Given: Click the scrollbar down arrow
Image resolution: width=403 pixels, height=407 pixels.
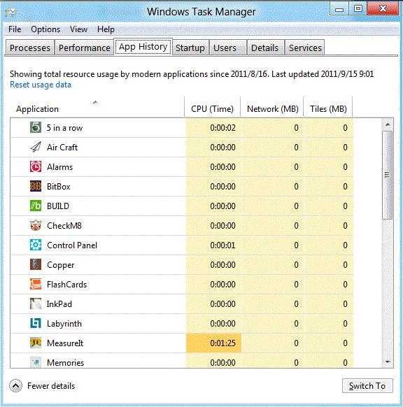Looking at the screenshot, I should (x=388, y=362).
